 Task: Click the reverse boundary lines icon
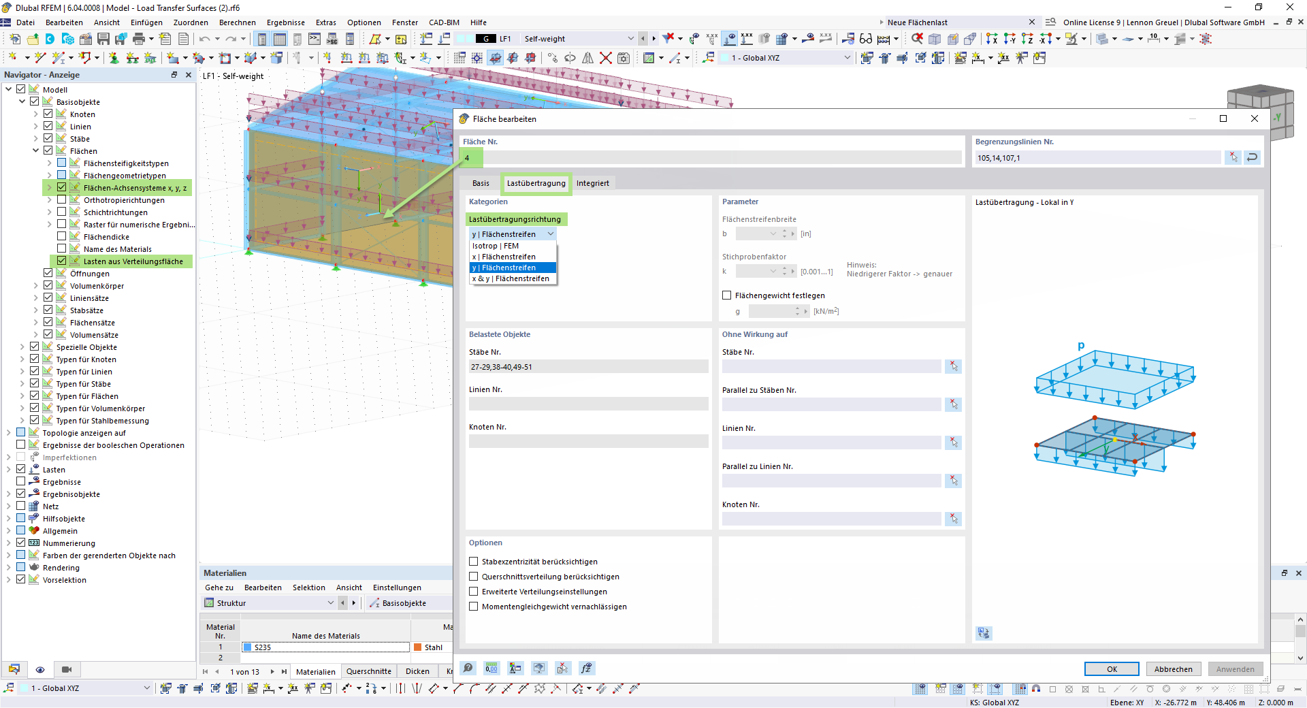point(1253,158)
